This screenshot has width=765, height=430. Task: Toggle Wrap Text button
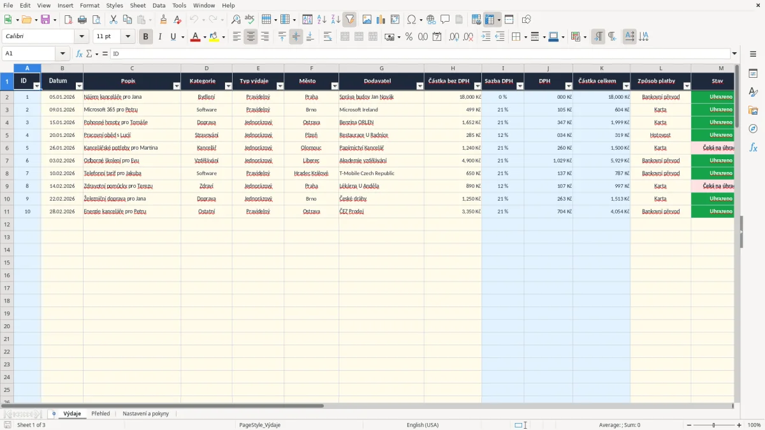[x=328, y=37]
